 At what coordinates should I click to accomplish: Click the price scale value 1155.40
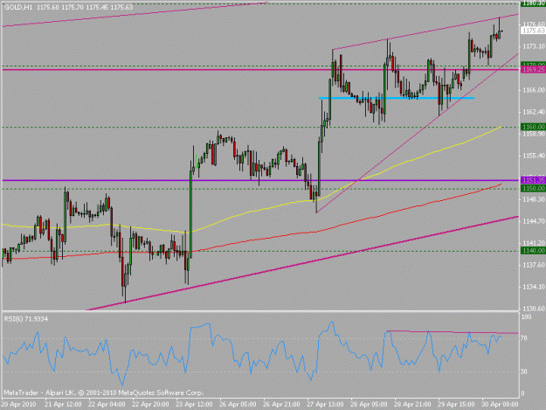pyautogui.click(x=534, y=156)
